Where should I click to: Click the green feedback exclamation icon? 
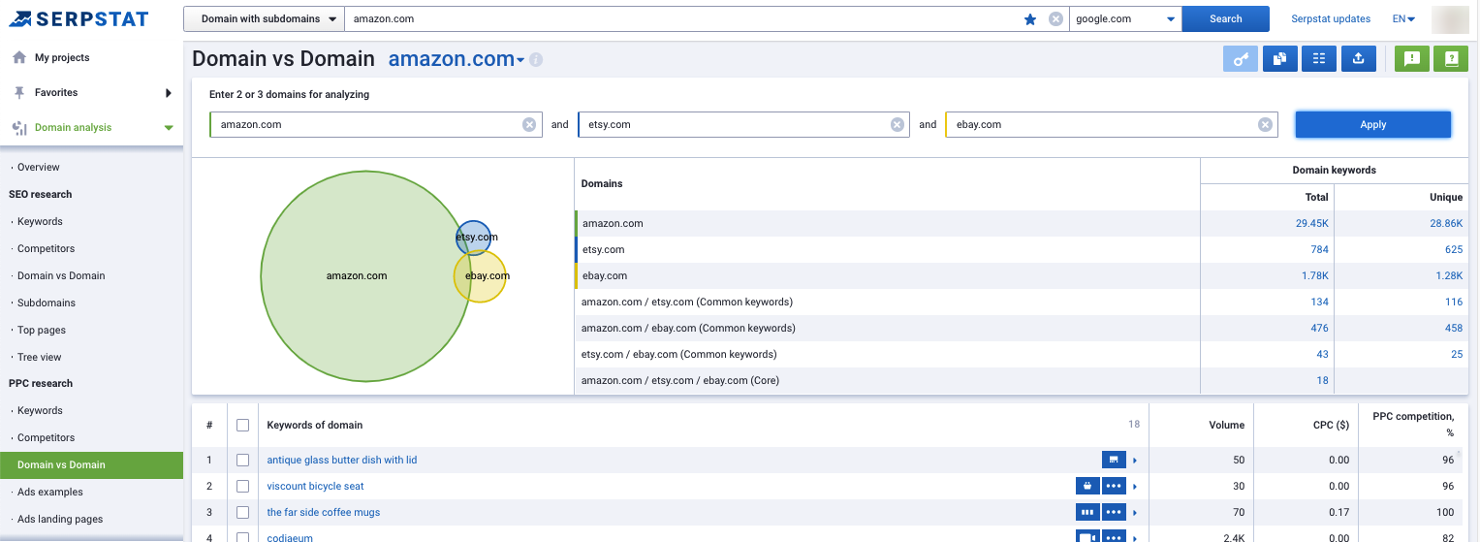point(1412,59)
